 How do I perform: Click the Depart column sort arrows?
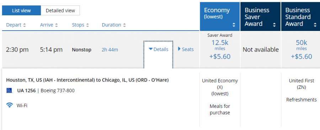pos(25,25)
